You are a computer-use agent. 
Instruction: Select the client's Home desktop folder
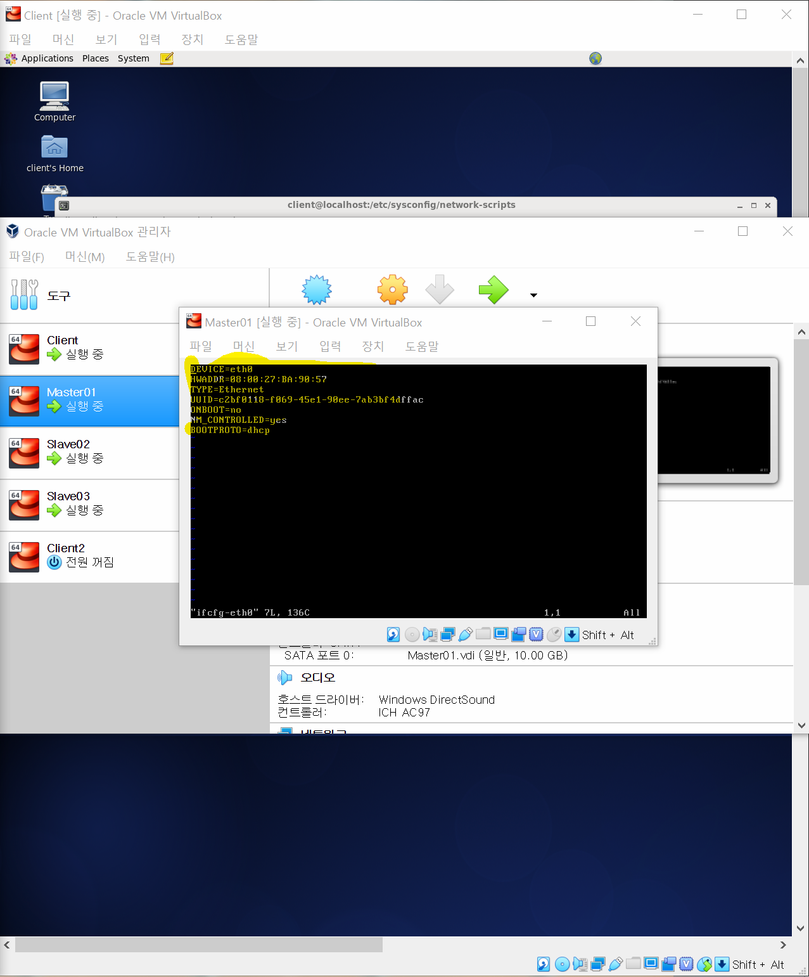[54, 153]
